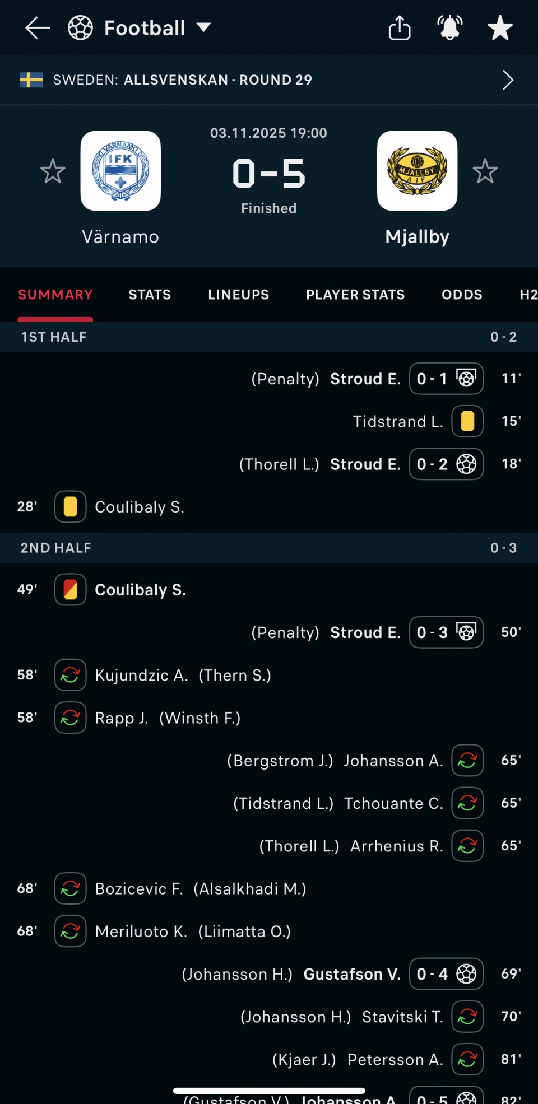The height and width of the screenshot is (1104, 538).
Task: Toggle favorite star for Mjallby
Action: click(485, 171)
